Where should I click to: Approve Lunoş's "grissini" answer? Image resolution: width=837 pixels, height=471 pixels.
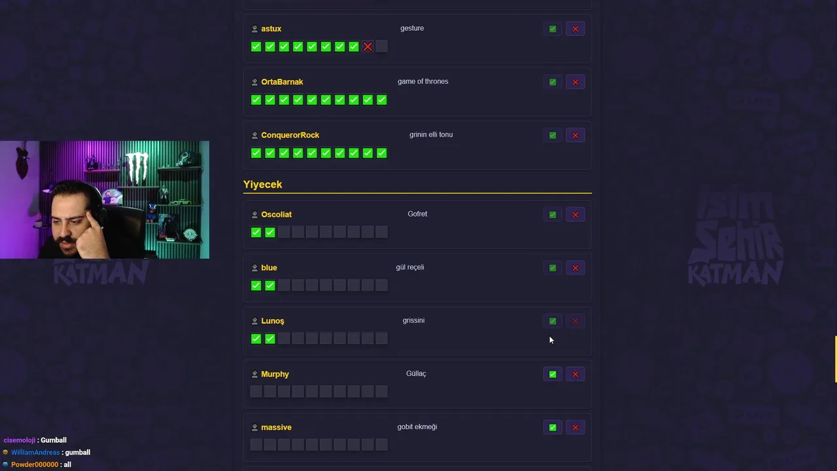pos(553,321)
